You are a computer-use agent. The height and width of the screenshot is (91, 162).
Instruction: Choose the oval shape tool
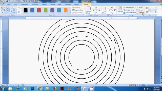[12, 8]
